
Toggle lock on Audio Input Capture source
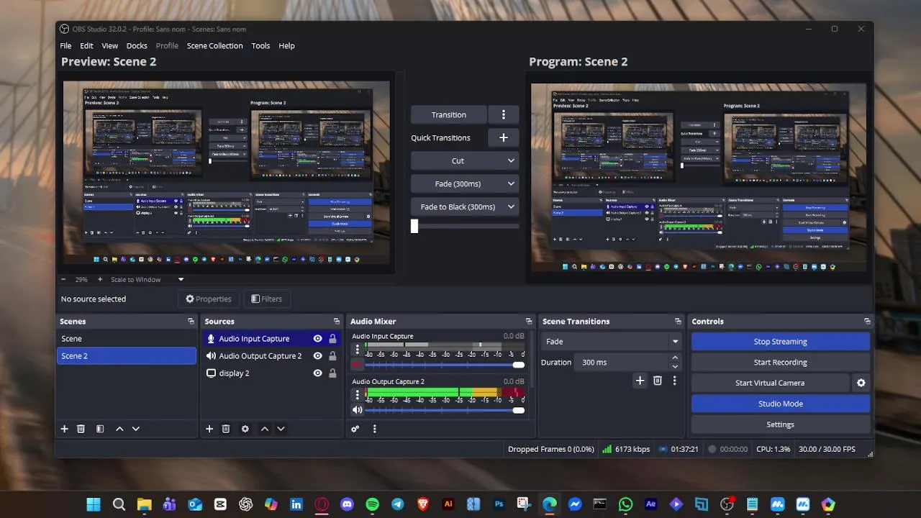[x=332, y=339]
